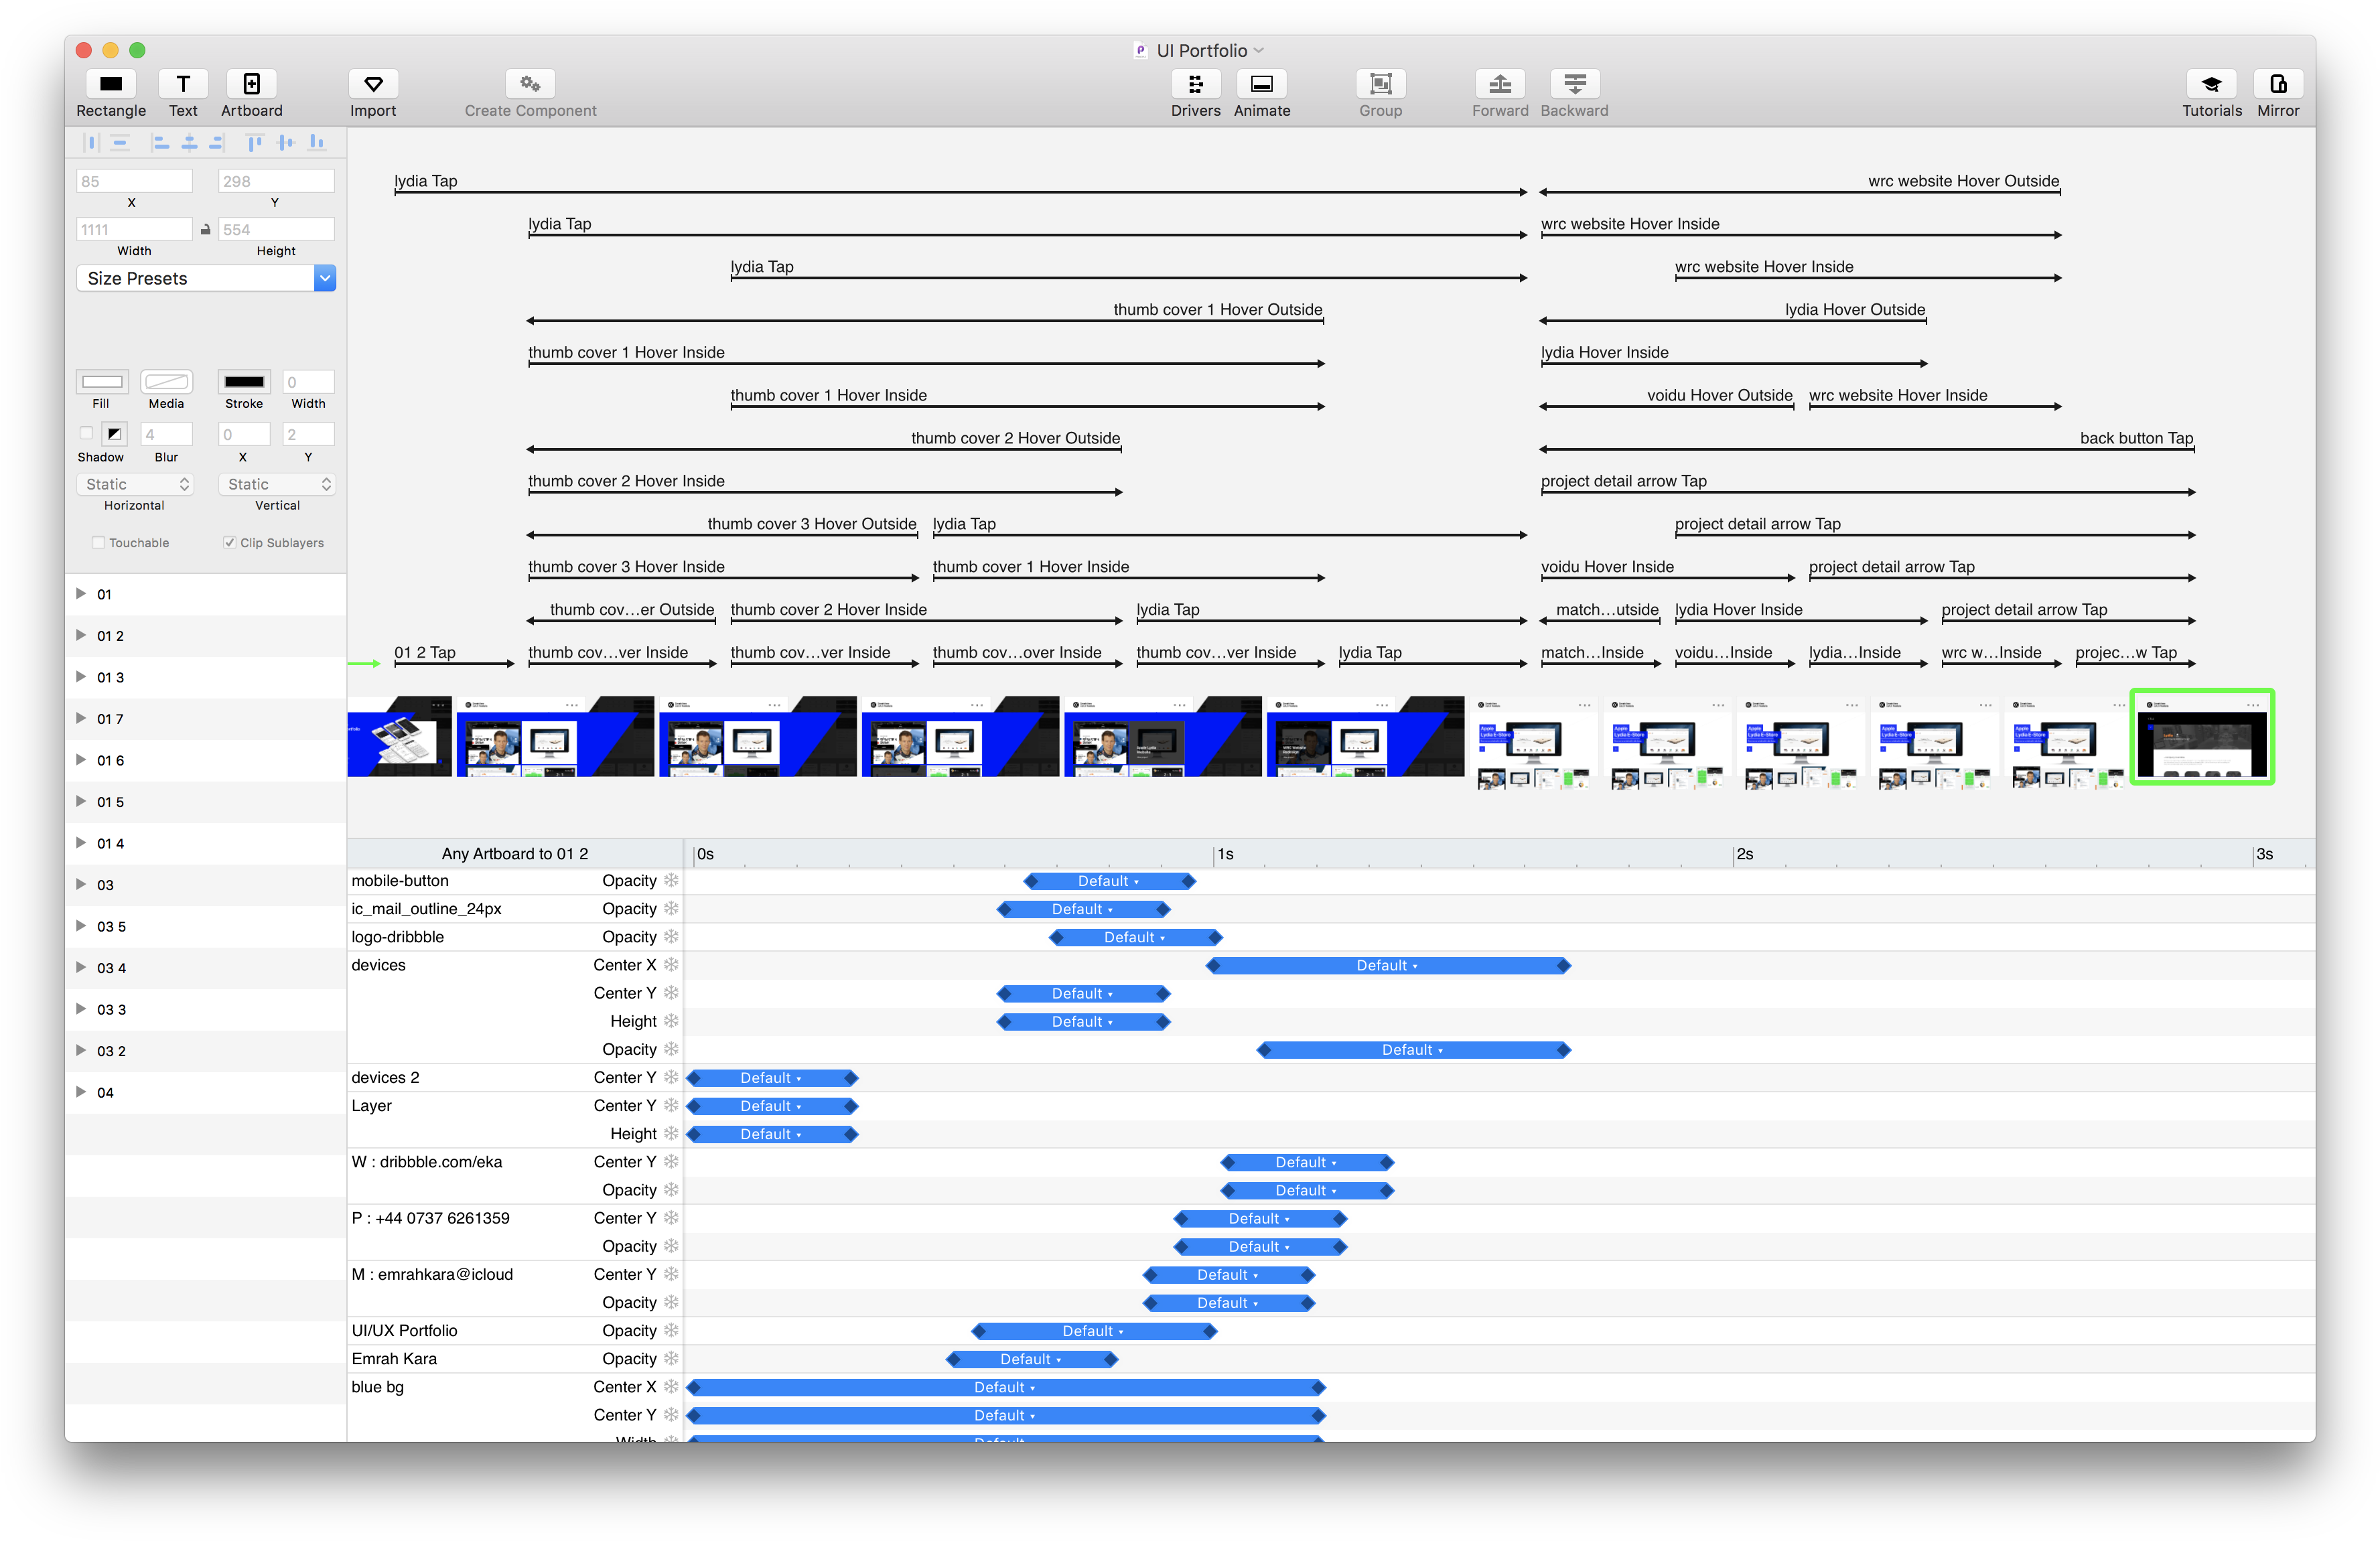Viewport: 2380px width, 1541px height.
Task: Open the Stroke color swatch
Action: [244, 382]
